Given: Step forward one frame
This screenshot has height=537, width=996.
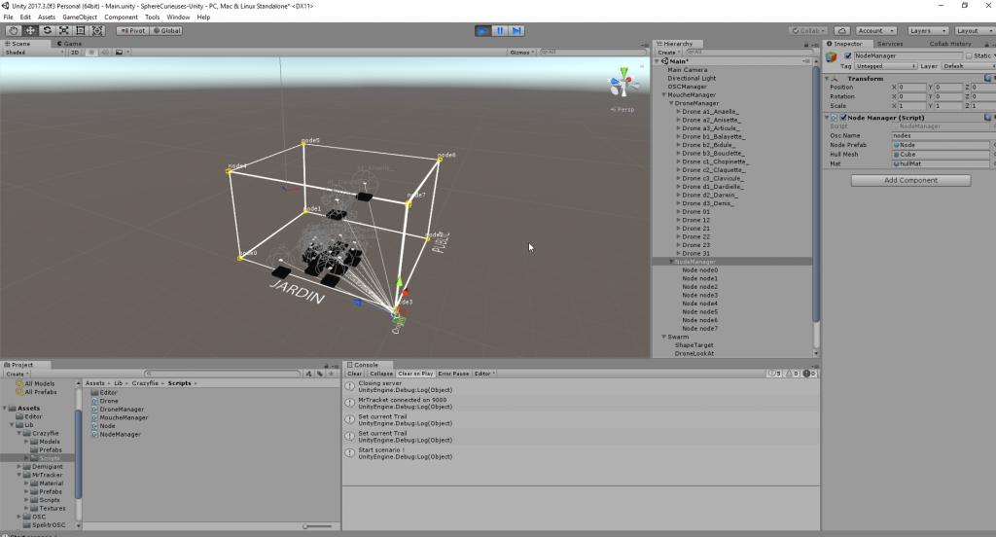Looking at the screenshot, I should 517,30.
